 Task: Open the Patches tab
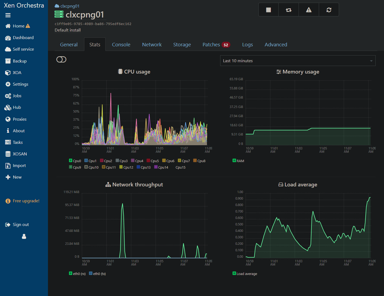(x=211, y=45)
